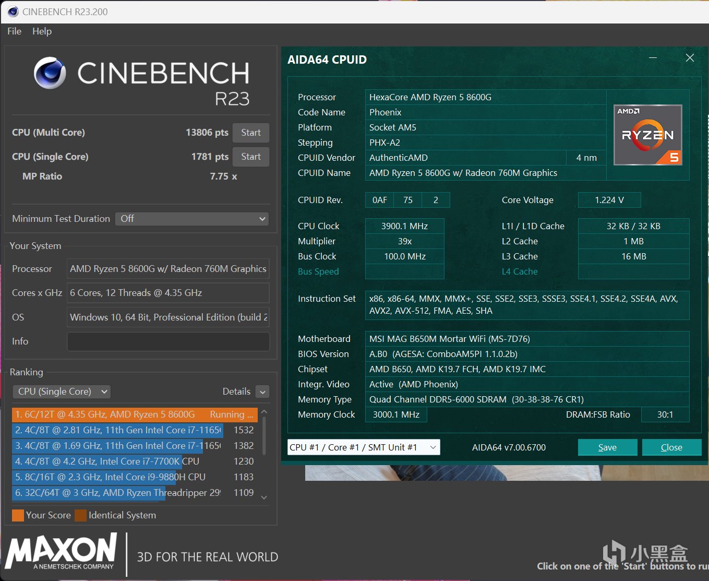
Task: Open the File menu
Action: [x=14, y=31]
